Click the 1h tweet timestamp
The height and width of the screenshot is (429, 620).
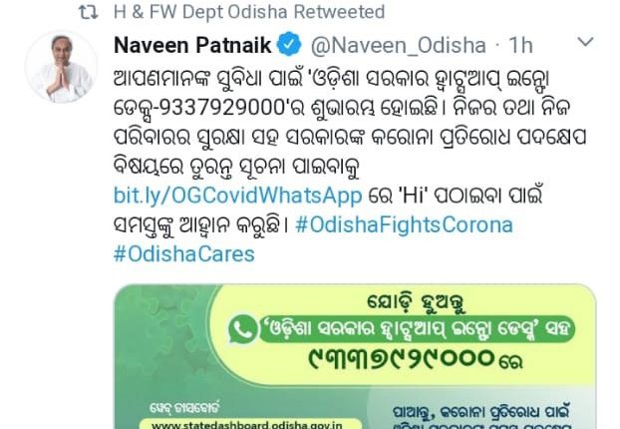click(520, 45)
